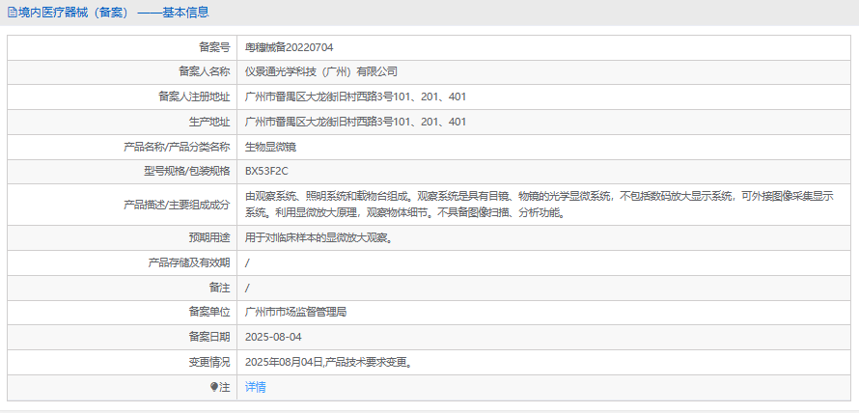The image size is (859, 413).
Task: Click the 产品名称/产品分类名称 label
Action: 177,147
